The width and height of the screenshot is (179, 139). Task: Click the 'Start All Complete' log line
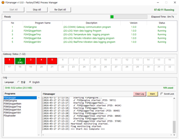(x=73, y=129)
